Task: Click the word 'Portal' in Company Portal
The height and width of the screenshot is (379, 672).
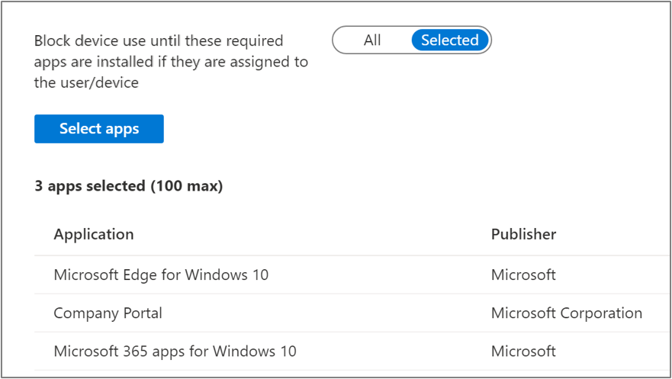Action: (x=141, y=313)
